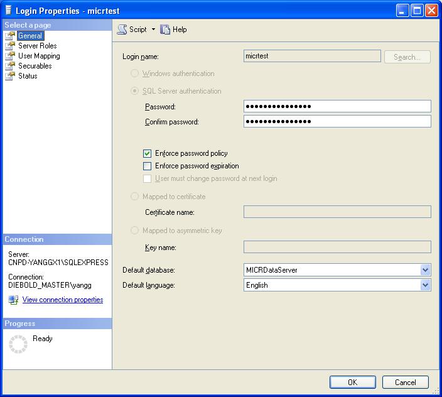The image size is (442, 397).
Task: Expand the Default language dropdown
Action: pos(425,285)
